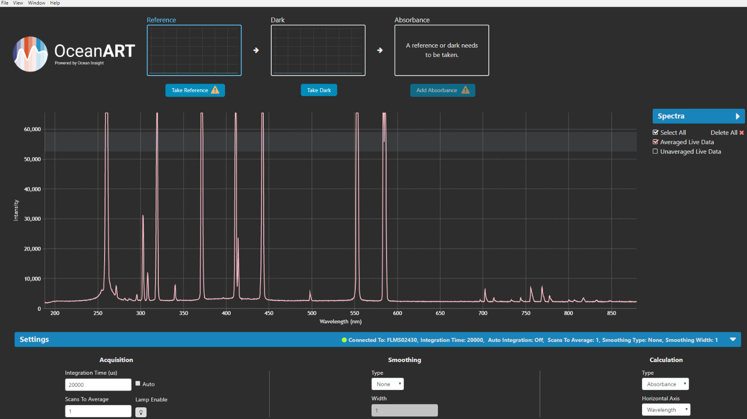
Task: Collapse the Settings panel arrow
Action: pyautogui.click(x=733, y=340)
